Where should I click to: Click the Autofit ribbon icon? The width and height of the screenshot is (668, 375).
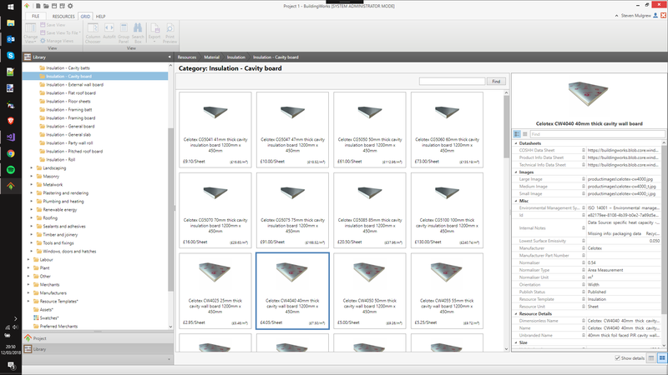(x=109, y=31)
